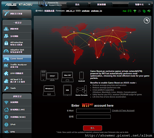Open the language dropdown (繁體中文)
Viewport: 154px width, 138px height.
point(140,5)
